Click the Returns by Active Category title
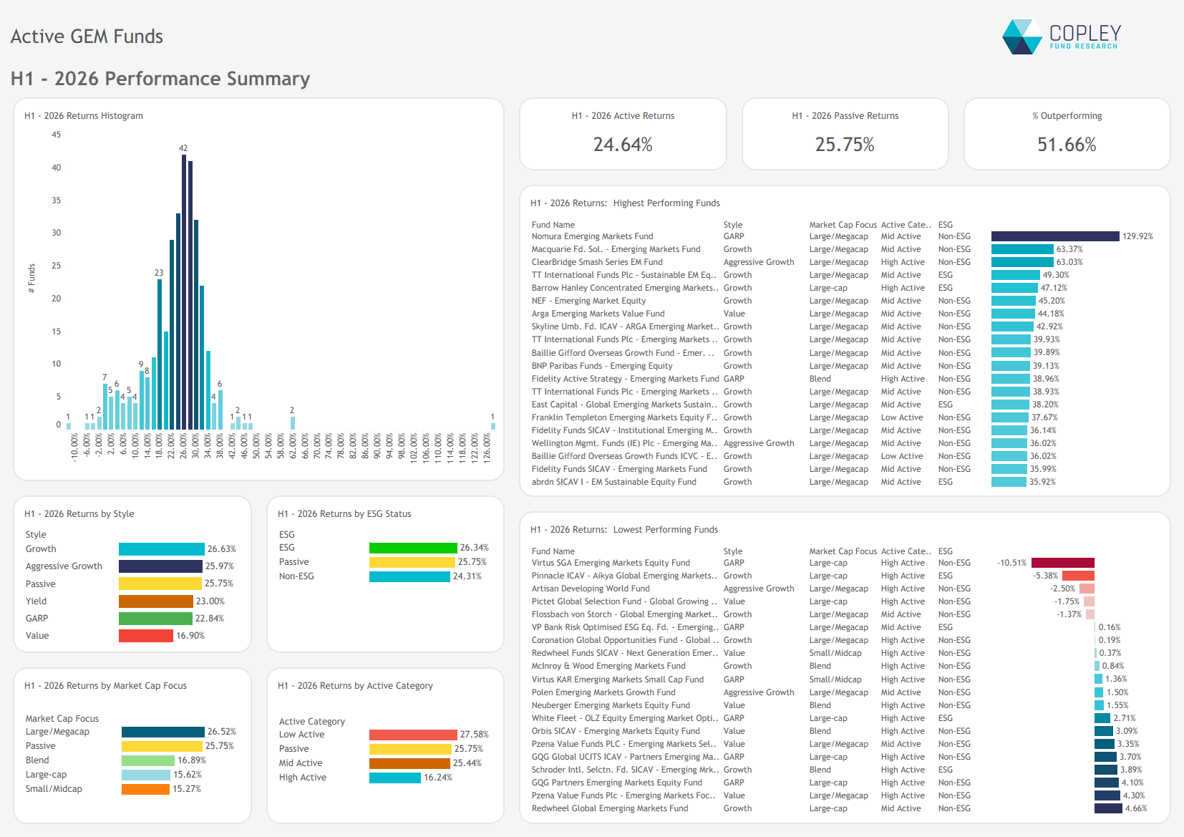 click(x=355, y=686)
